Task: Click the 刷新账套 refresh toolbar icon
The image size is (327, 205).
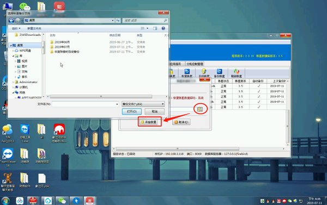Action: point(237,73)
